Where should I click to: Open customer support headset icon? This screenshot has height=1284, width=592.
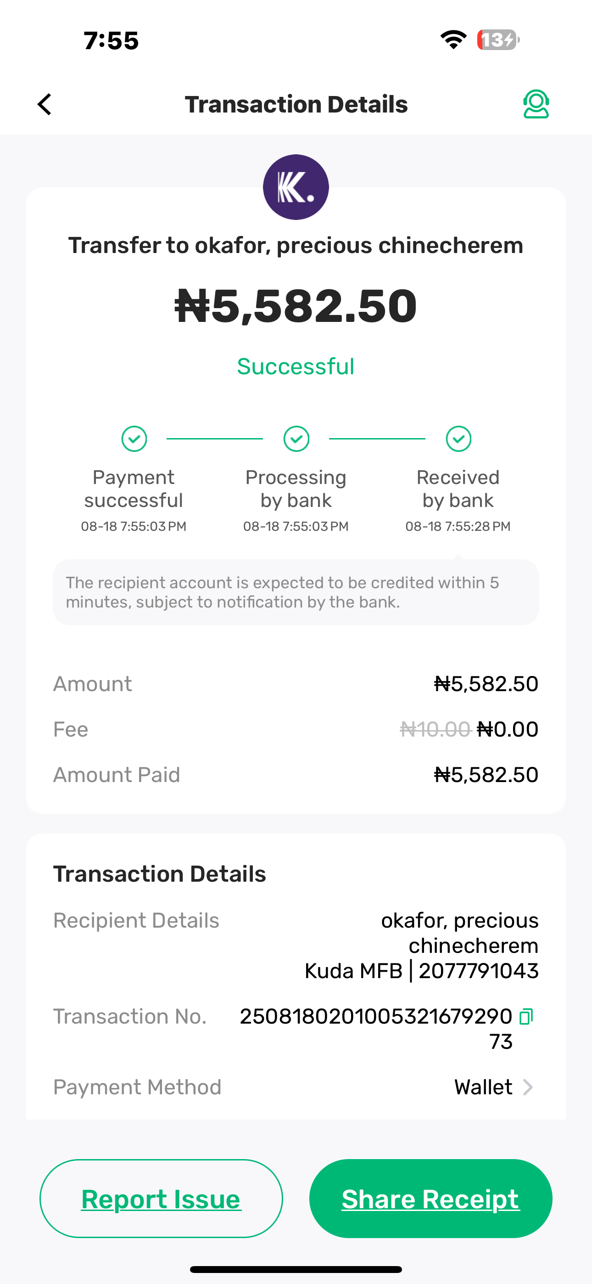pos(536,104)
